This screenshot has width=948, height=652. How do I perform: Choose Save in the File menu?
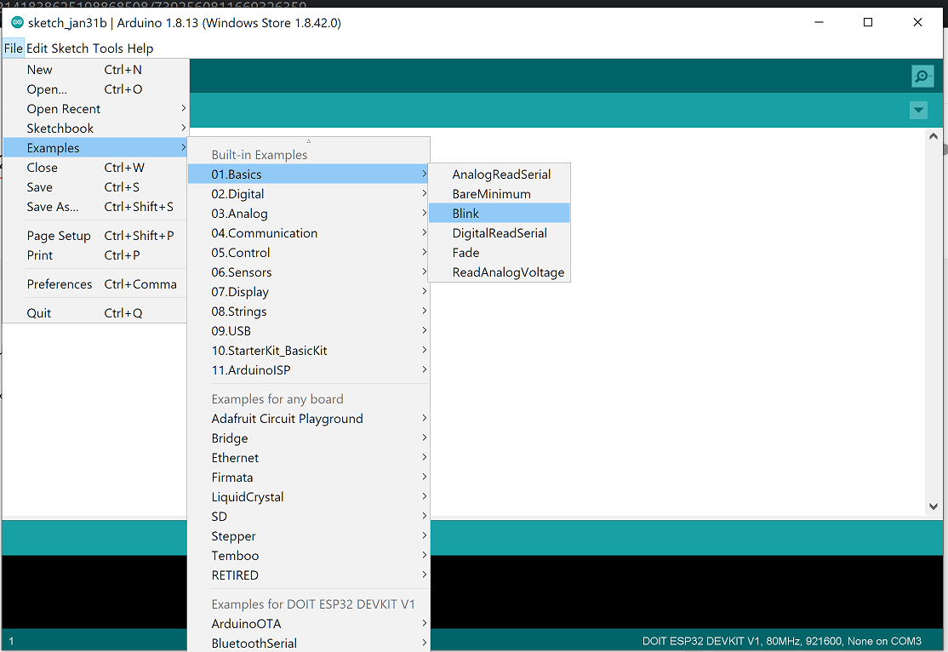95,187
